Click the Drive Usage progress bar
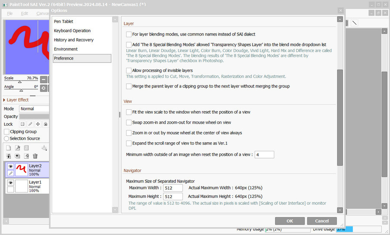The width and height of the screenshot is (390, 235). (x=359, y=229)
